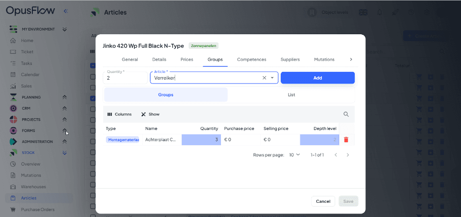Screen dimensions: 461x217
Task: Open the Rows per page dropdown
Action: [294, 155]
